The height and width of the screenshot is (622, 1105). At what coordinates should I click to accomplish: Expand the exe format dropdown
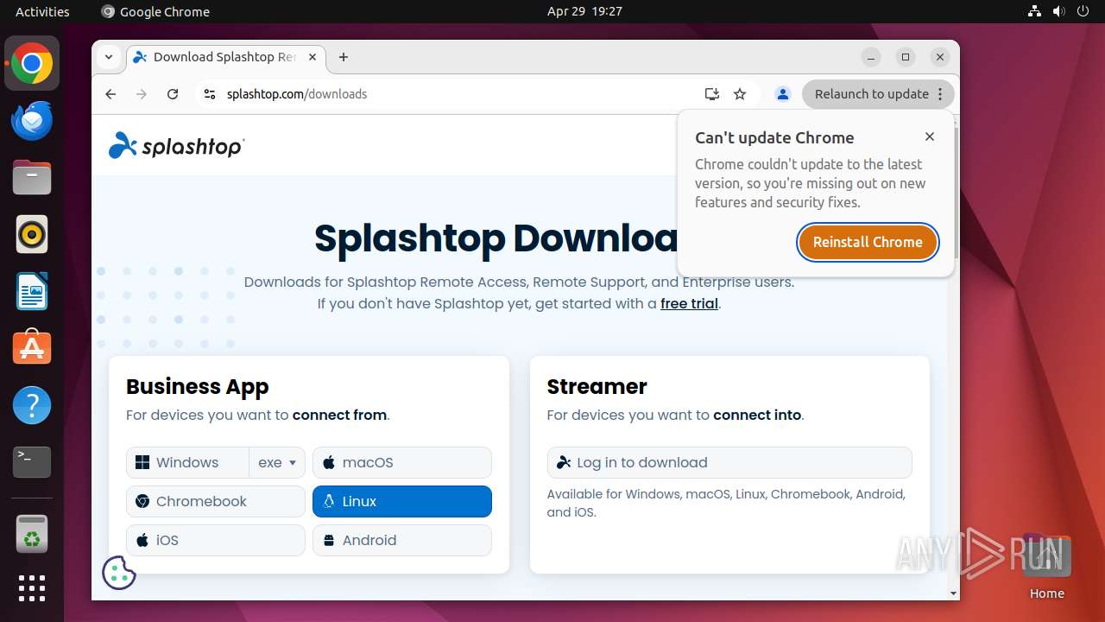point(277,462)
